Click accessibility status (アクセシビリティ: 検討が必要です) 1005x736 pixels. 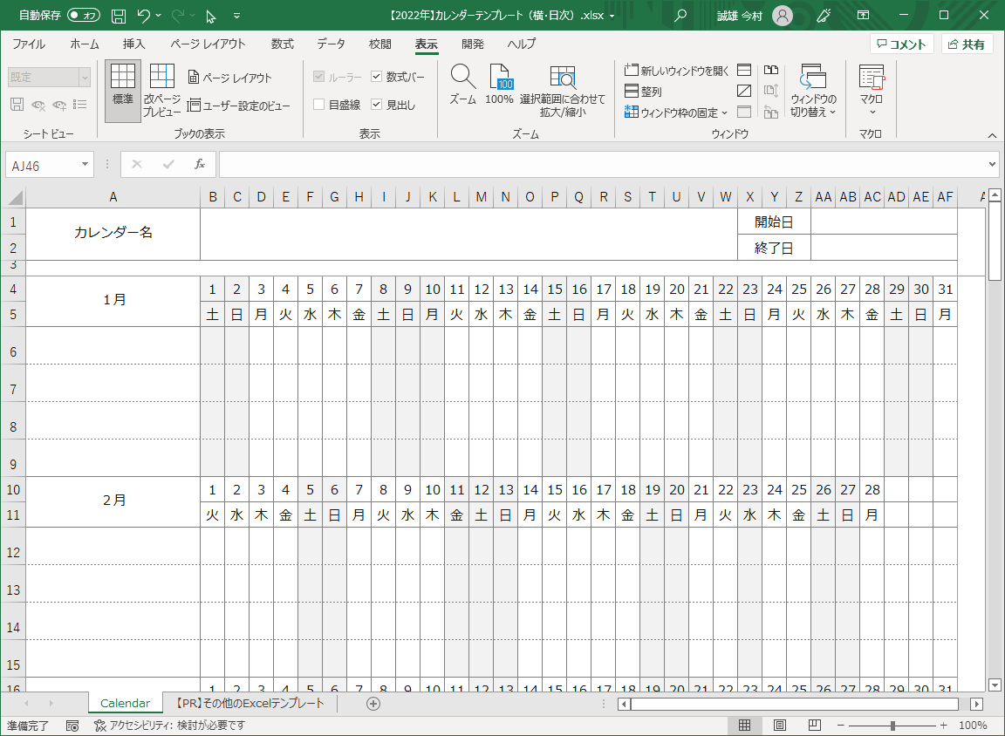(170, 726)
